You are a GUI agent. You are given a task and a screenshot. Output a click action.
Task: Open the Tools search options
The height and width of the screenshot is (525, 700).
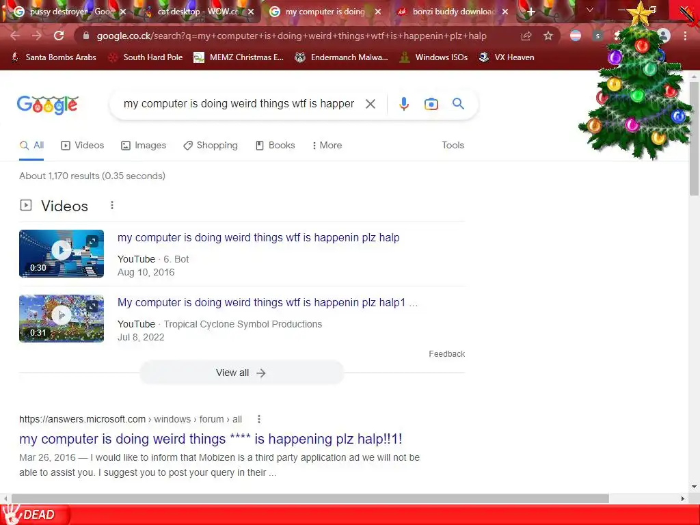pyautogui.click(x=453, y=145)
